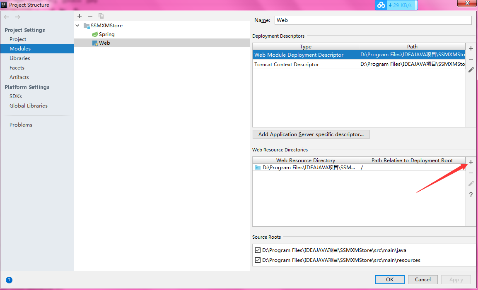478x290 pixels.
Task: Select the SSMXMStore module name
Action: [107, 26]
